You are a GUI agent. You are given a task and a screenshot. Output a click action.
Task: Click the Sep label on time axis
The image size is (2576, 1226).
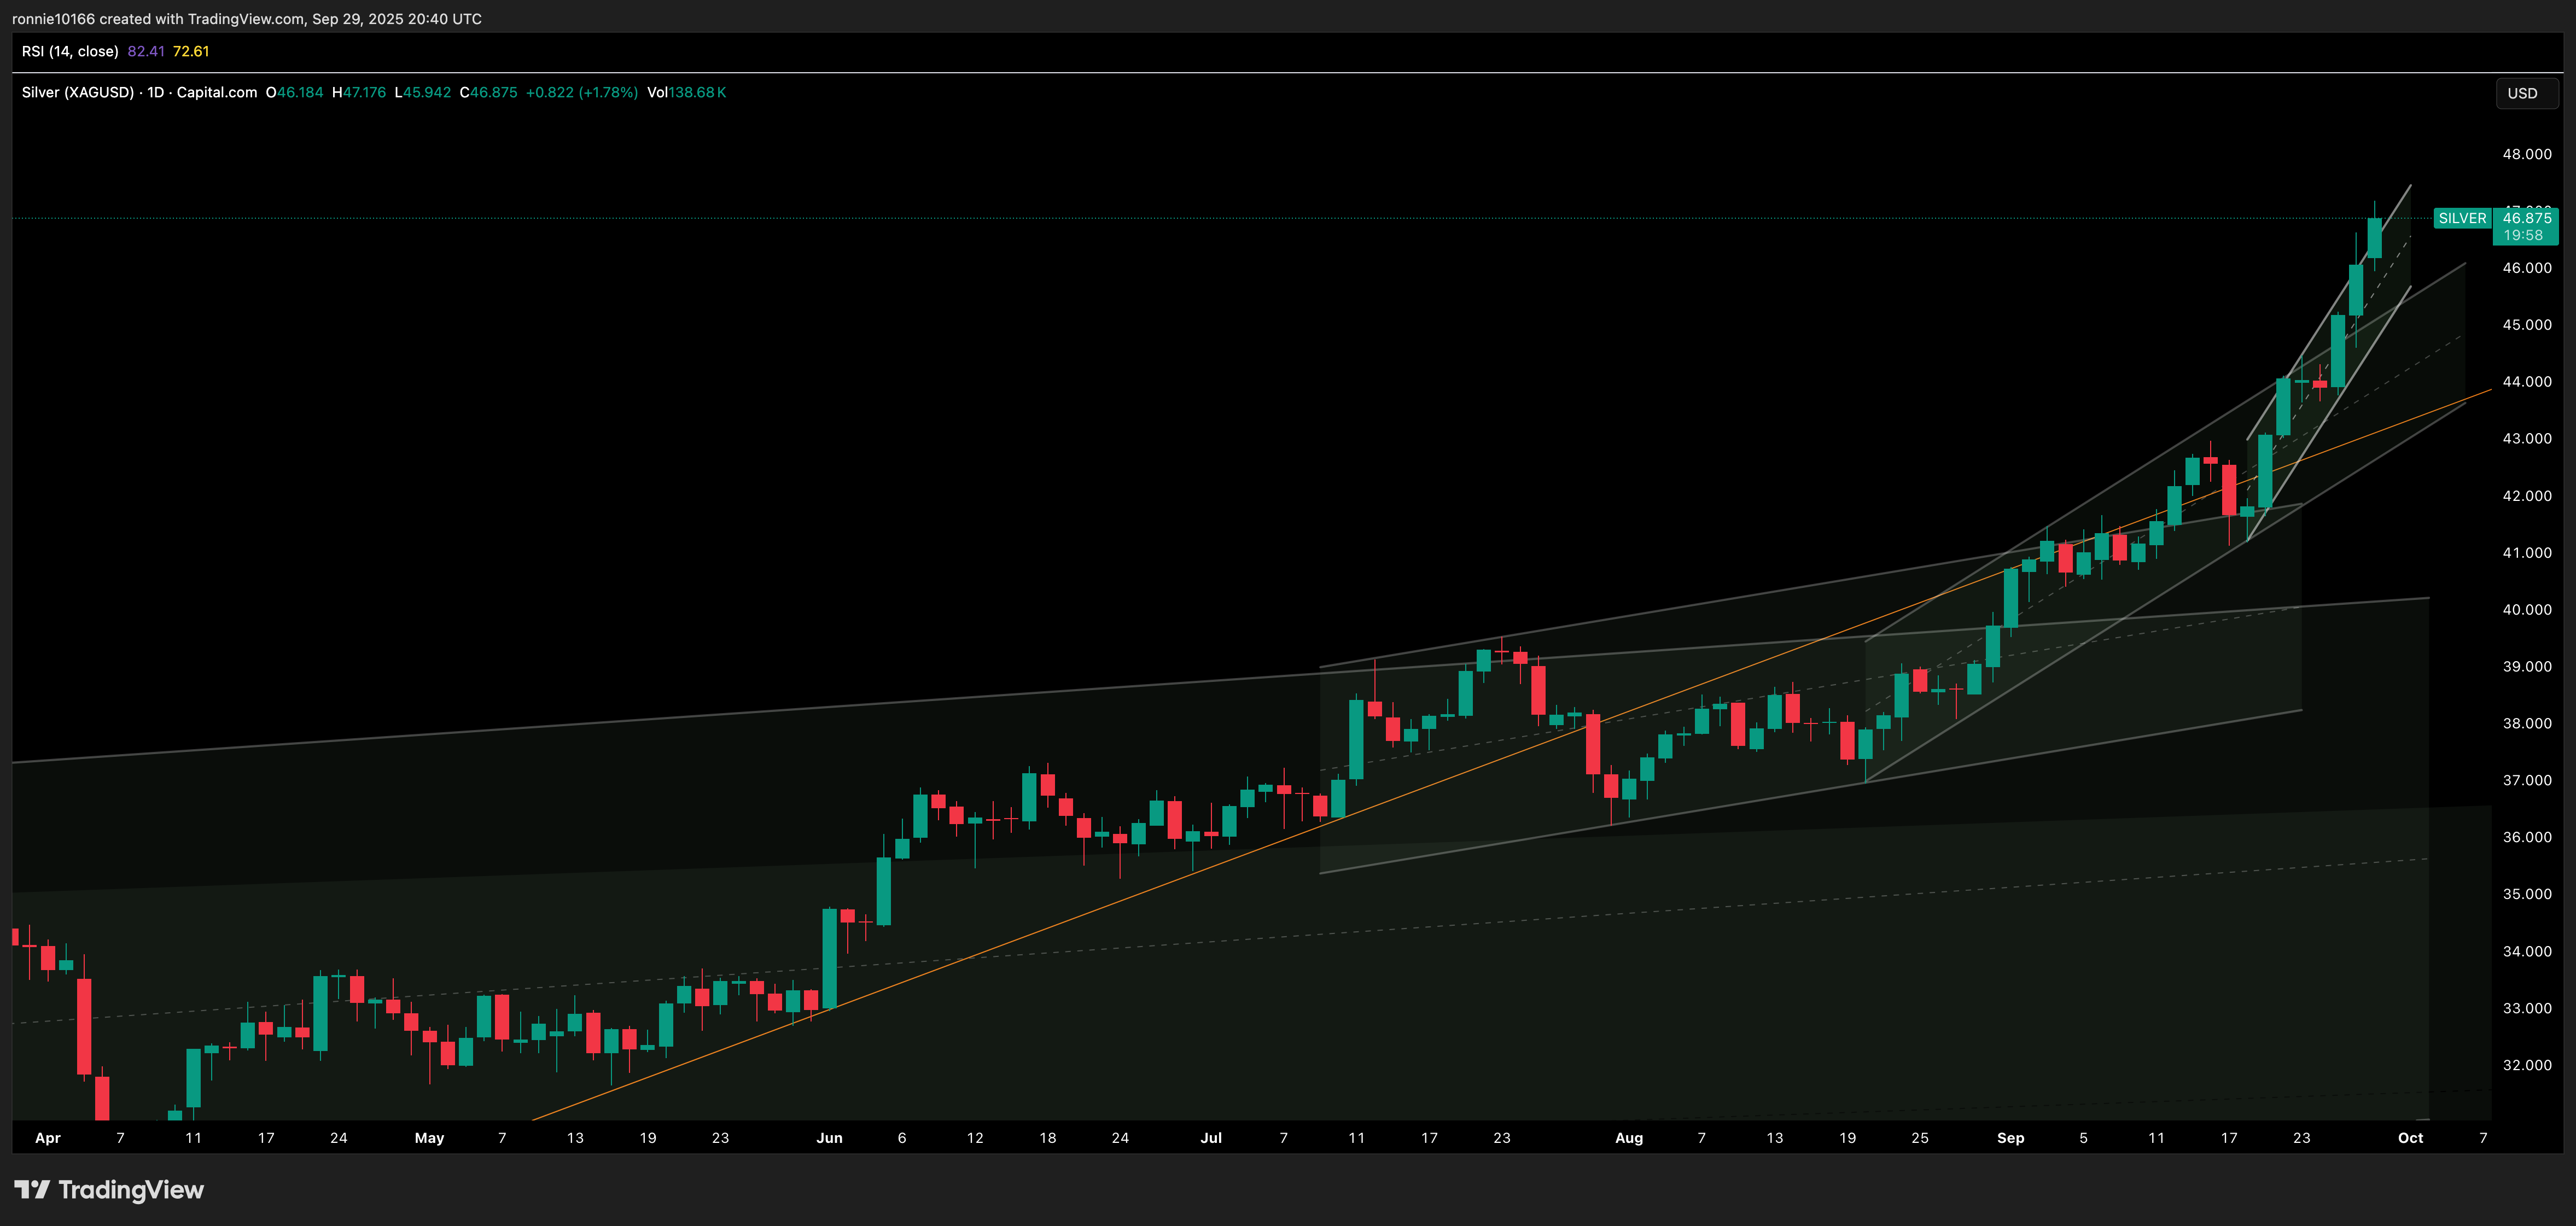pyautogui.click(x=2010, y=1137)
